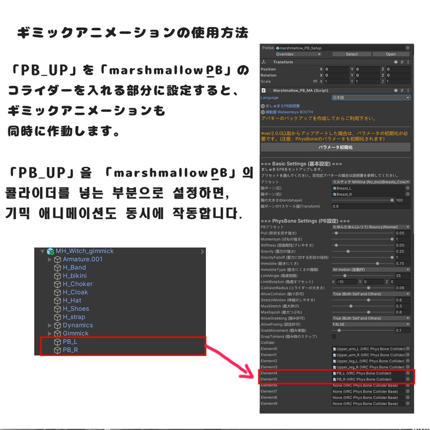Select the H_Shoes object in hierarchy
The image size is (430, 430).
tap(76, 309)
